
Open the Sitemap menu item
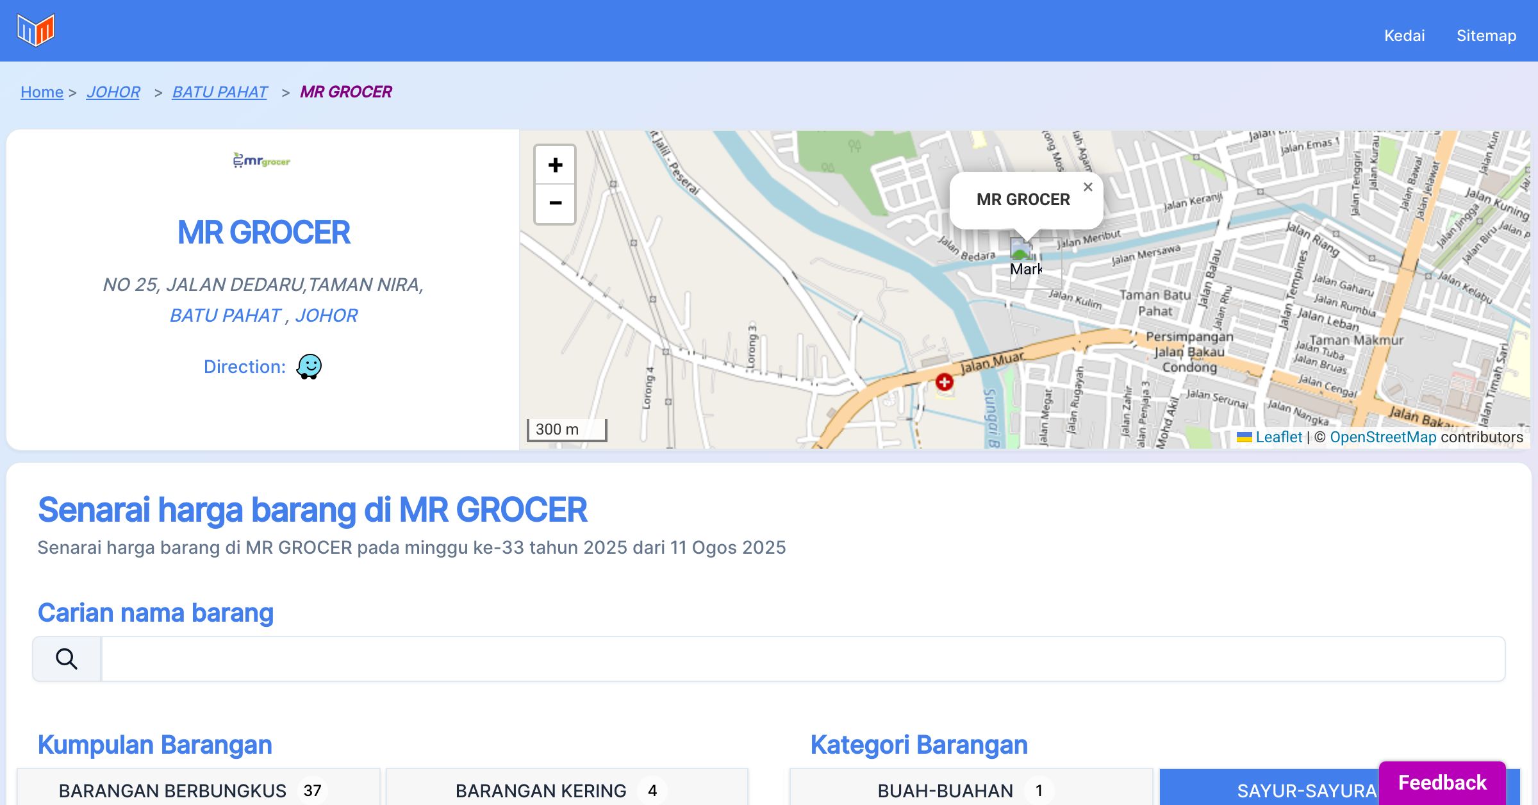(1486, 35)
